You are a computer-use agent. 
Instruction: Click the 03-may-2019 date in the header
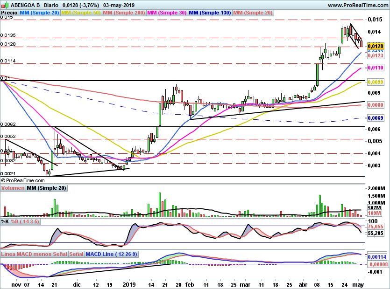point(119,5)
